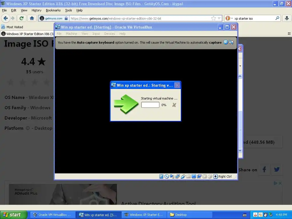This screenshot has height=219, width=292.
Task: Open the VirtualBox View menu
Action: pyautogui.click(x=85, y=34)
